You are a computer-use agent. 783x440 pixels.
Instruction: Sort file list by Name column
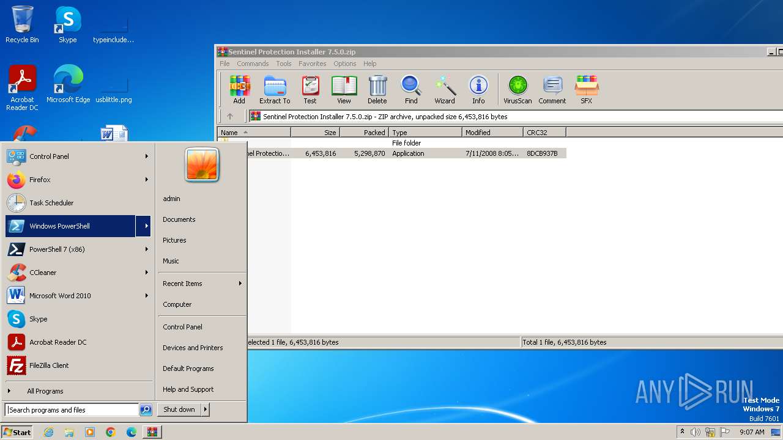pyautogui.click(x=254, y=132)
